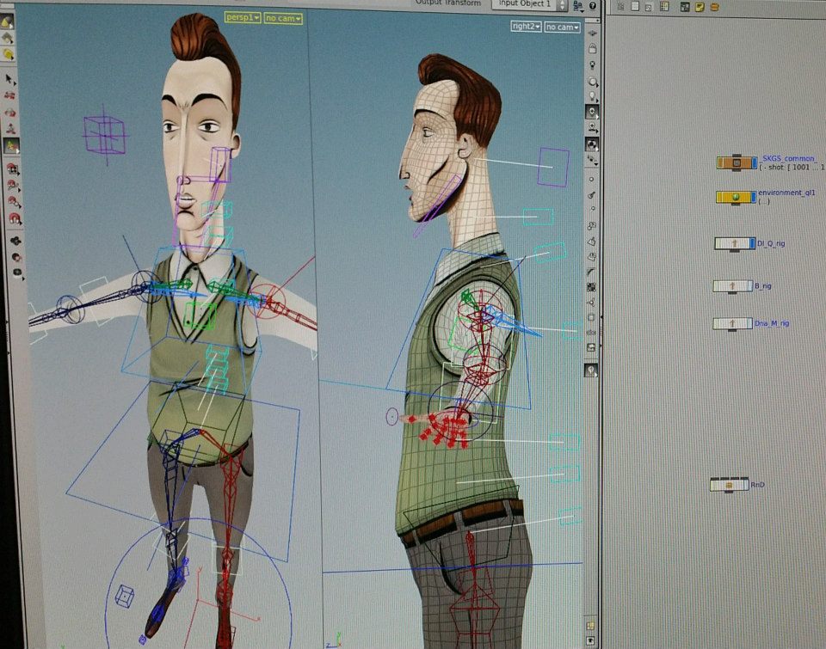Click the Output Transform label
826x649 pixels.
(x=448, y=3)
